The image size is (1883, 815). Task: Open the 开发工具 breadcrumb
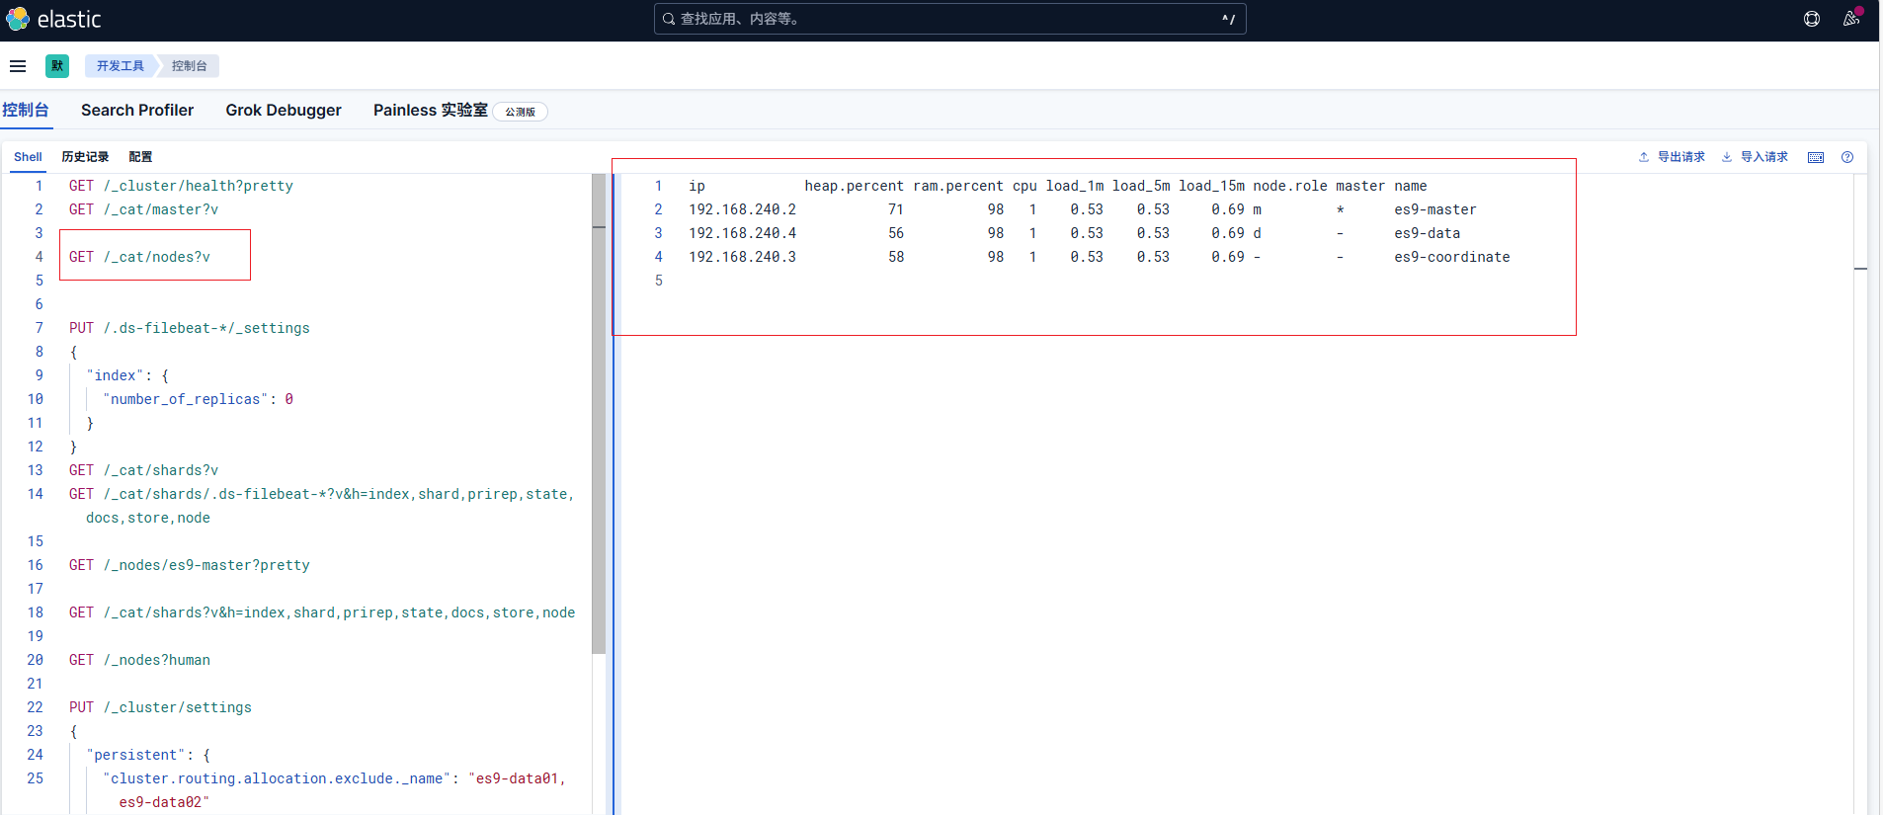(x=121, y=66)
